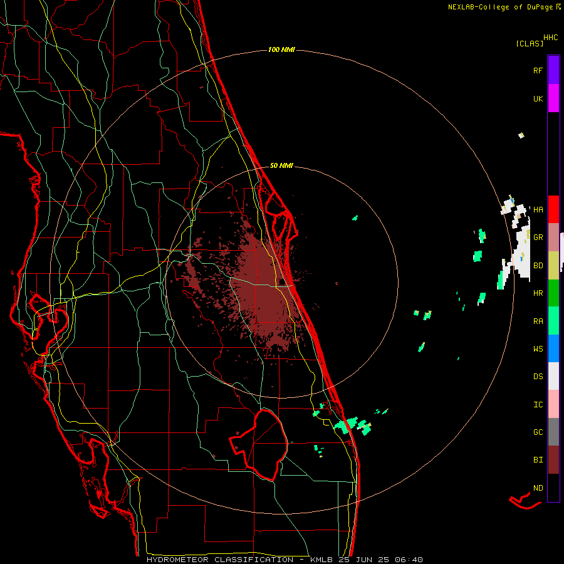
Task: Click the BD olive-yellow legend swatch
Action: click(x=553, y=265)
